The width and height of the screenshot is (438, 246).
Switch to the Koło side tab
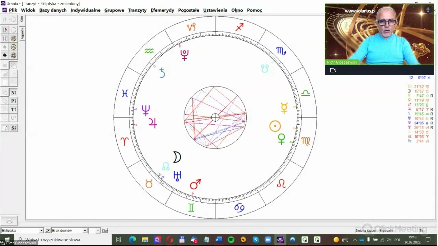(22, 19)
